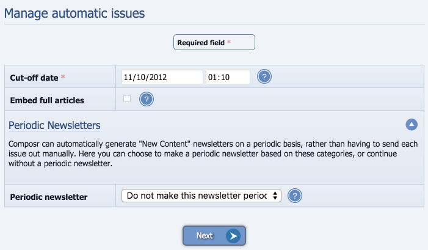The image size is (428, 250).
Task: Collapse Periodic Newsletters section with up-arrow icon
Action: tap(412, 125)
